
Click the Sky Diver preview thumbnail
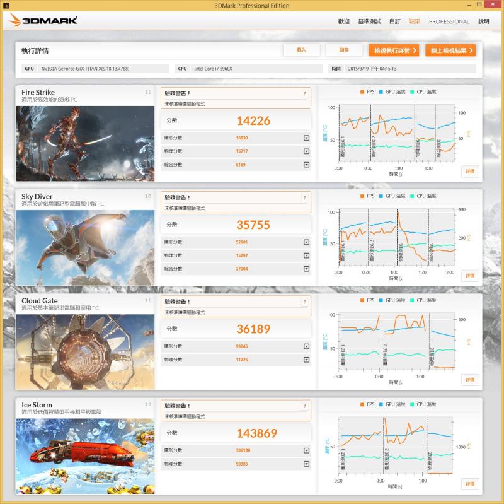pos(85,248)
